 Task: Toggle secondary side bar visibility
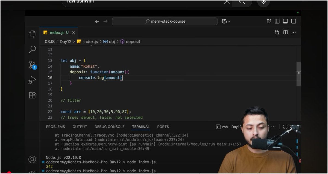pyautogui.click(x=294, y=21)
